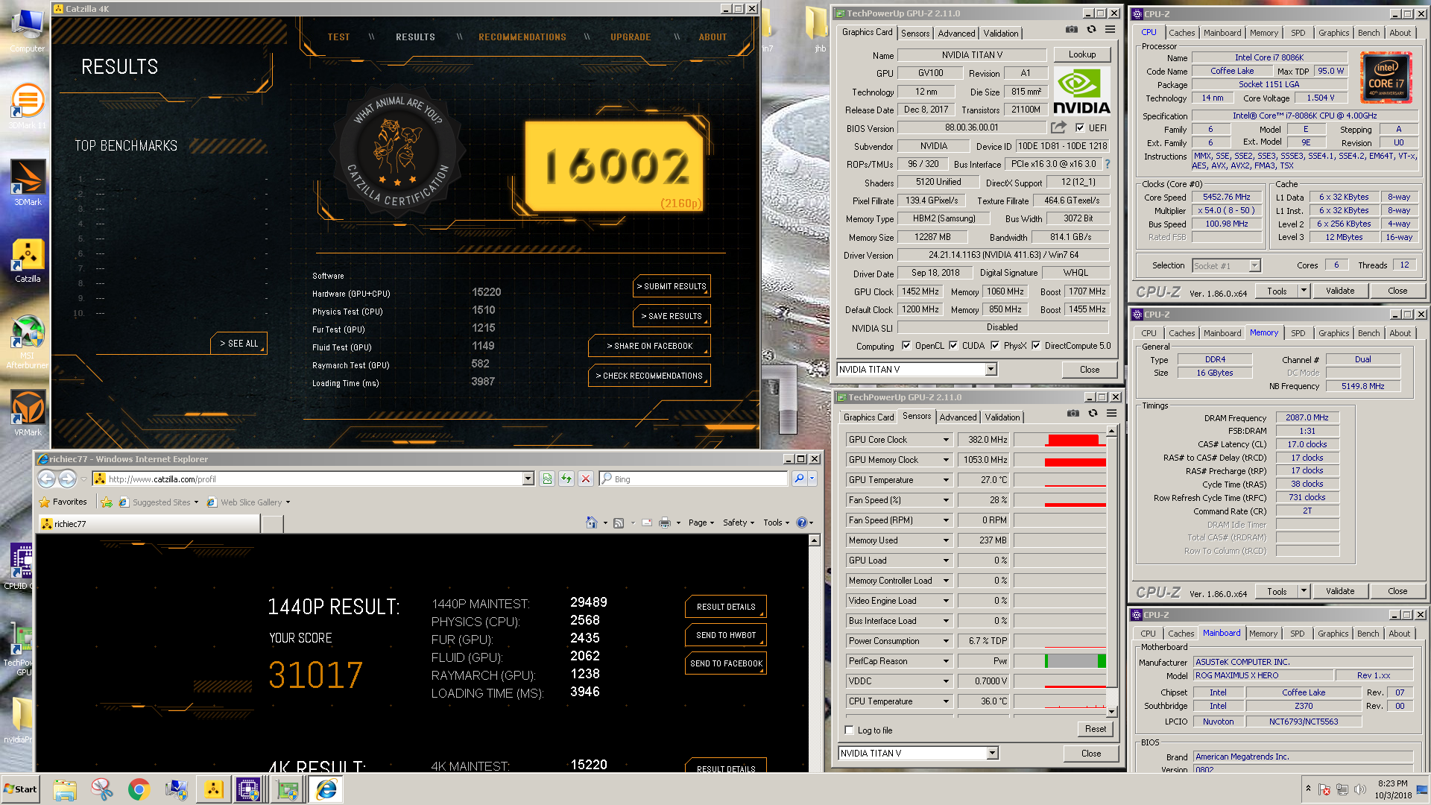Toggle UEFI checkbox in GPU-Z
The image size is (1431, 805).
point(1080,127)
